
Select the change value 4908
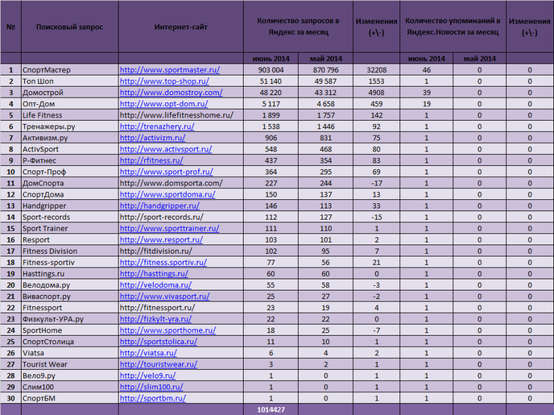376,93
